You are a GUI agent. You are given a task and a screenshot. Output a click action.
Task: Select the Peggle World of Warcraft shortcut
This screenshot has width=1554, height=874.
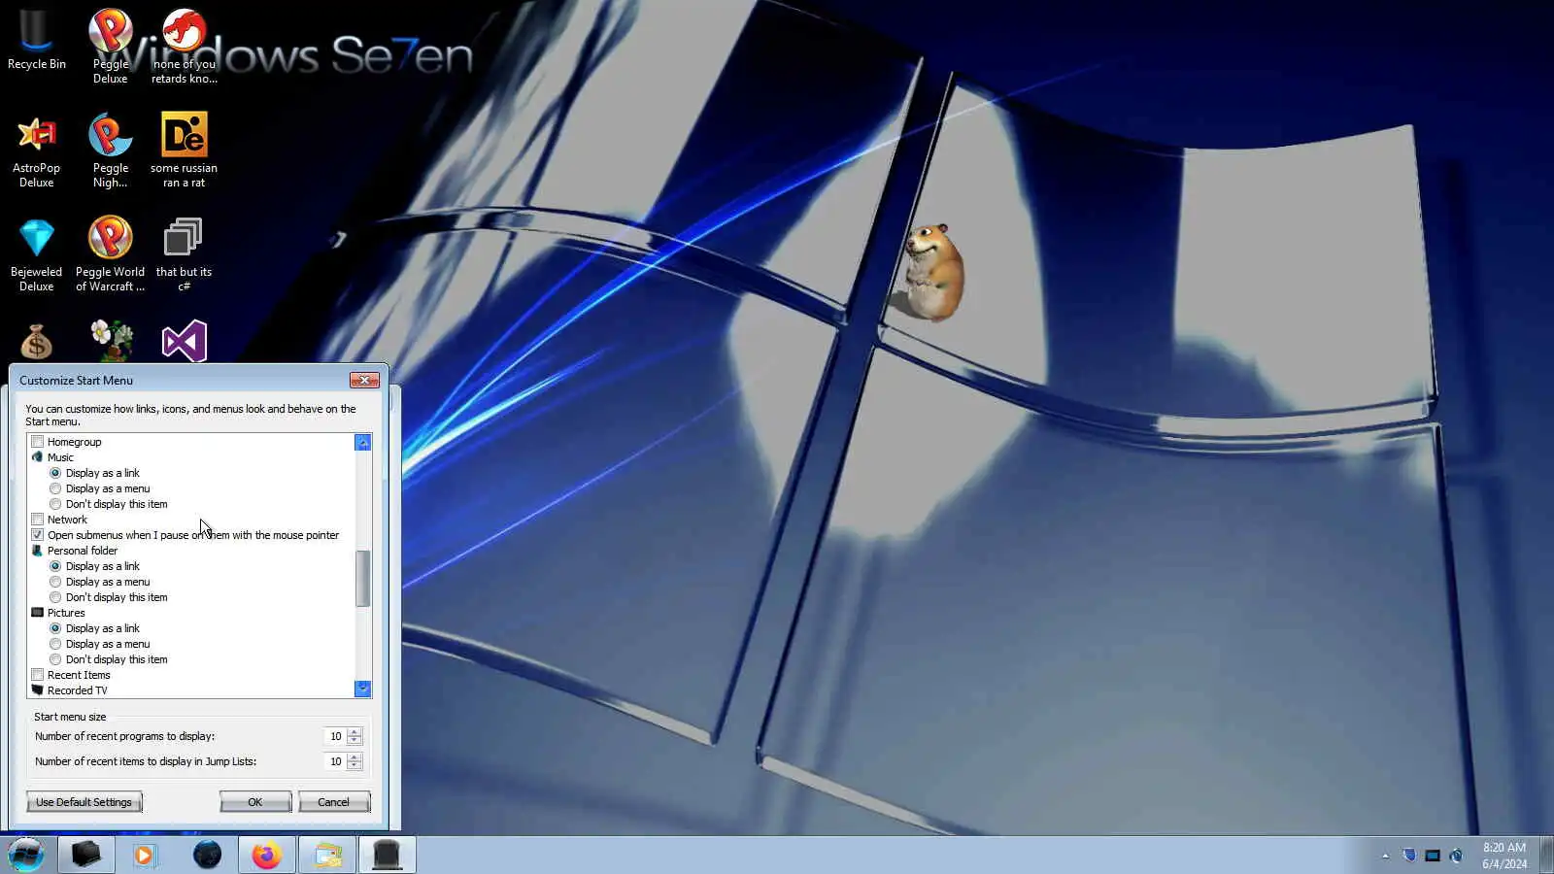[x=110, y=254]
